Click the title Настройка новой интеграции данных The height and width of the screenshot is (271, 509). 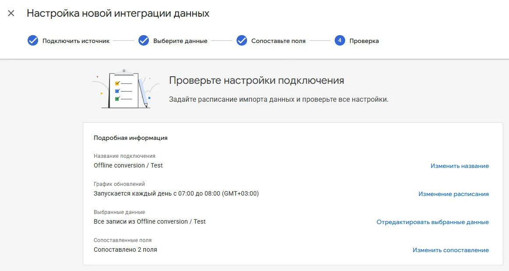pyautogui.click(x=118, y=13)
